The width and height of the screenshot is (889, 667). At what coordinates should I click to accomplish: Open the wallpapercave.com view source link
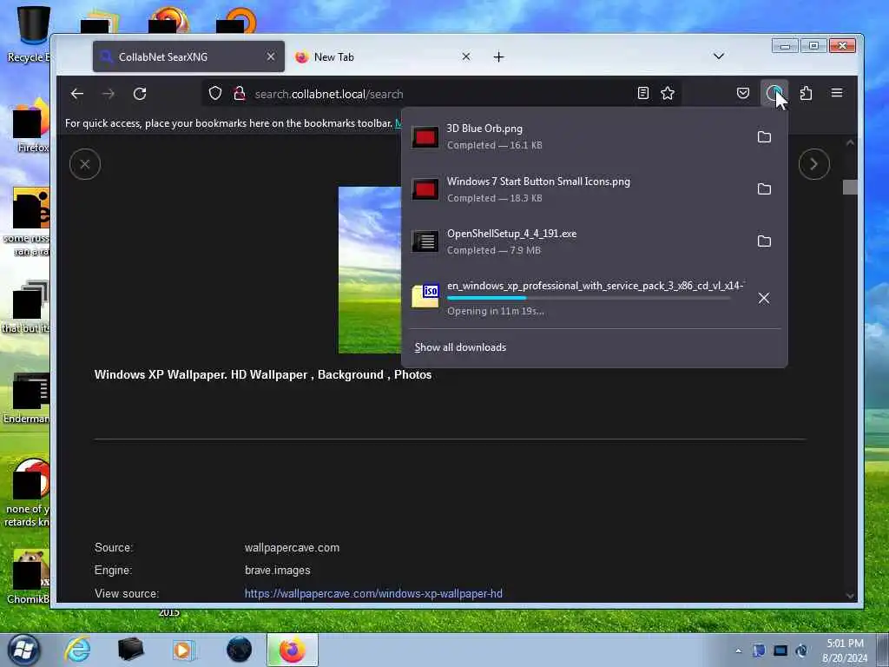click(373, 593)
